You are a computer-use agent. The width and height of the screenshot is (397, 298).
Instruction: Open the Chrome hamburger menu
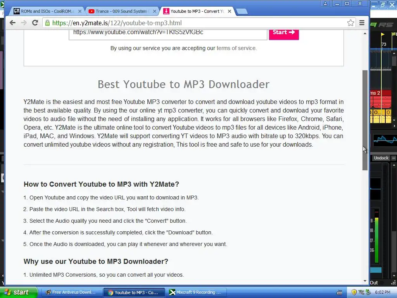362,23
